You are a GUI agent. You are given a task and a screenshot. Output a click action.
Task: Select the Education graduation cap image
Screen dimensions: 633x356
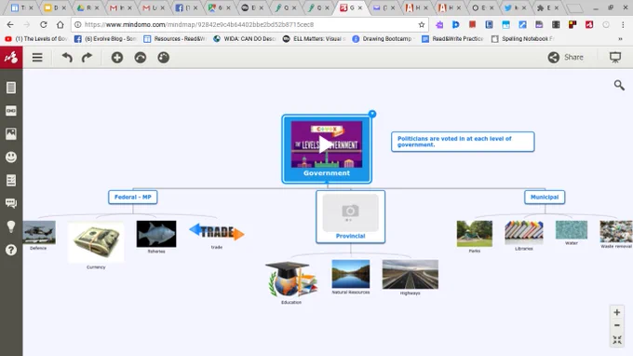pyautogui.click(x=291, y=280)
